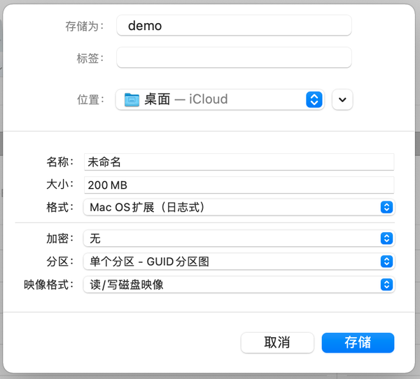The image size is (420, 379).
Task: Click the 格式 label
Action: click(59, 207)
